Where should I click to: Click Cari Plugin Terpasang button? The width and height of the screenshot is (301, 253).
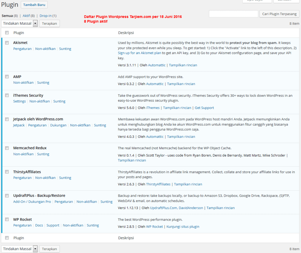[x=279, y=14]
